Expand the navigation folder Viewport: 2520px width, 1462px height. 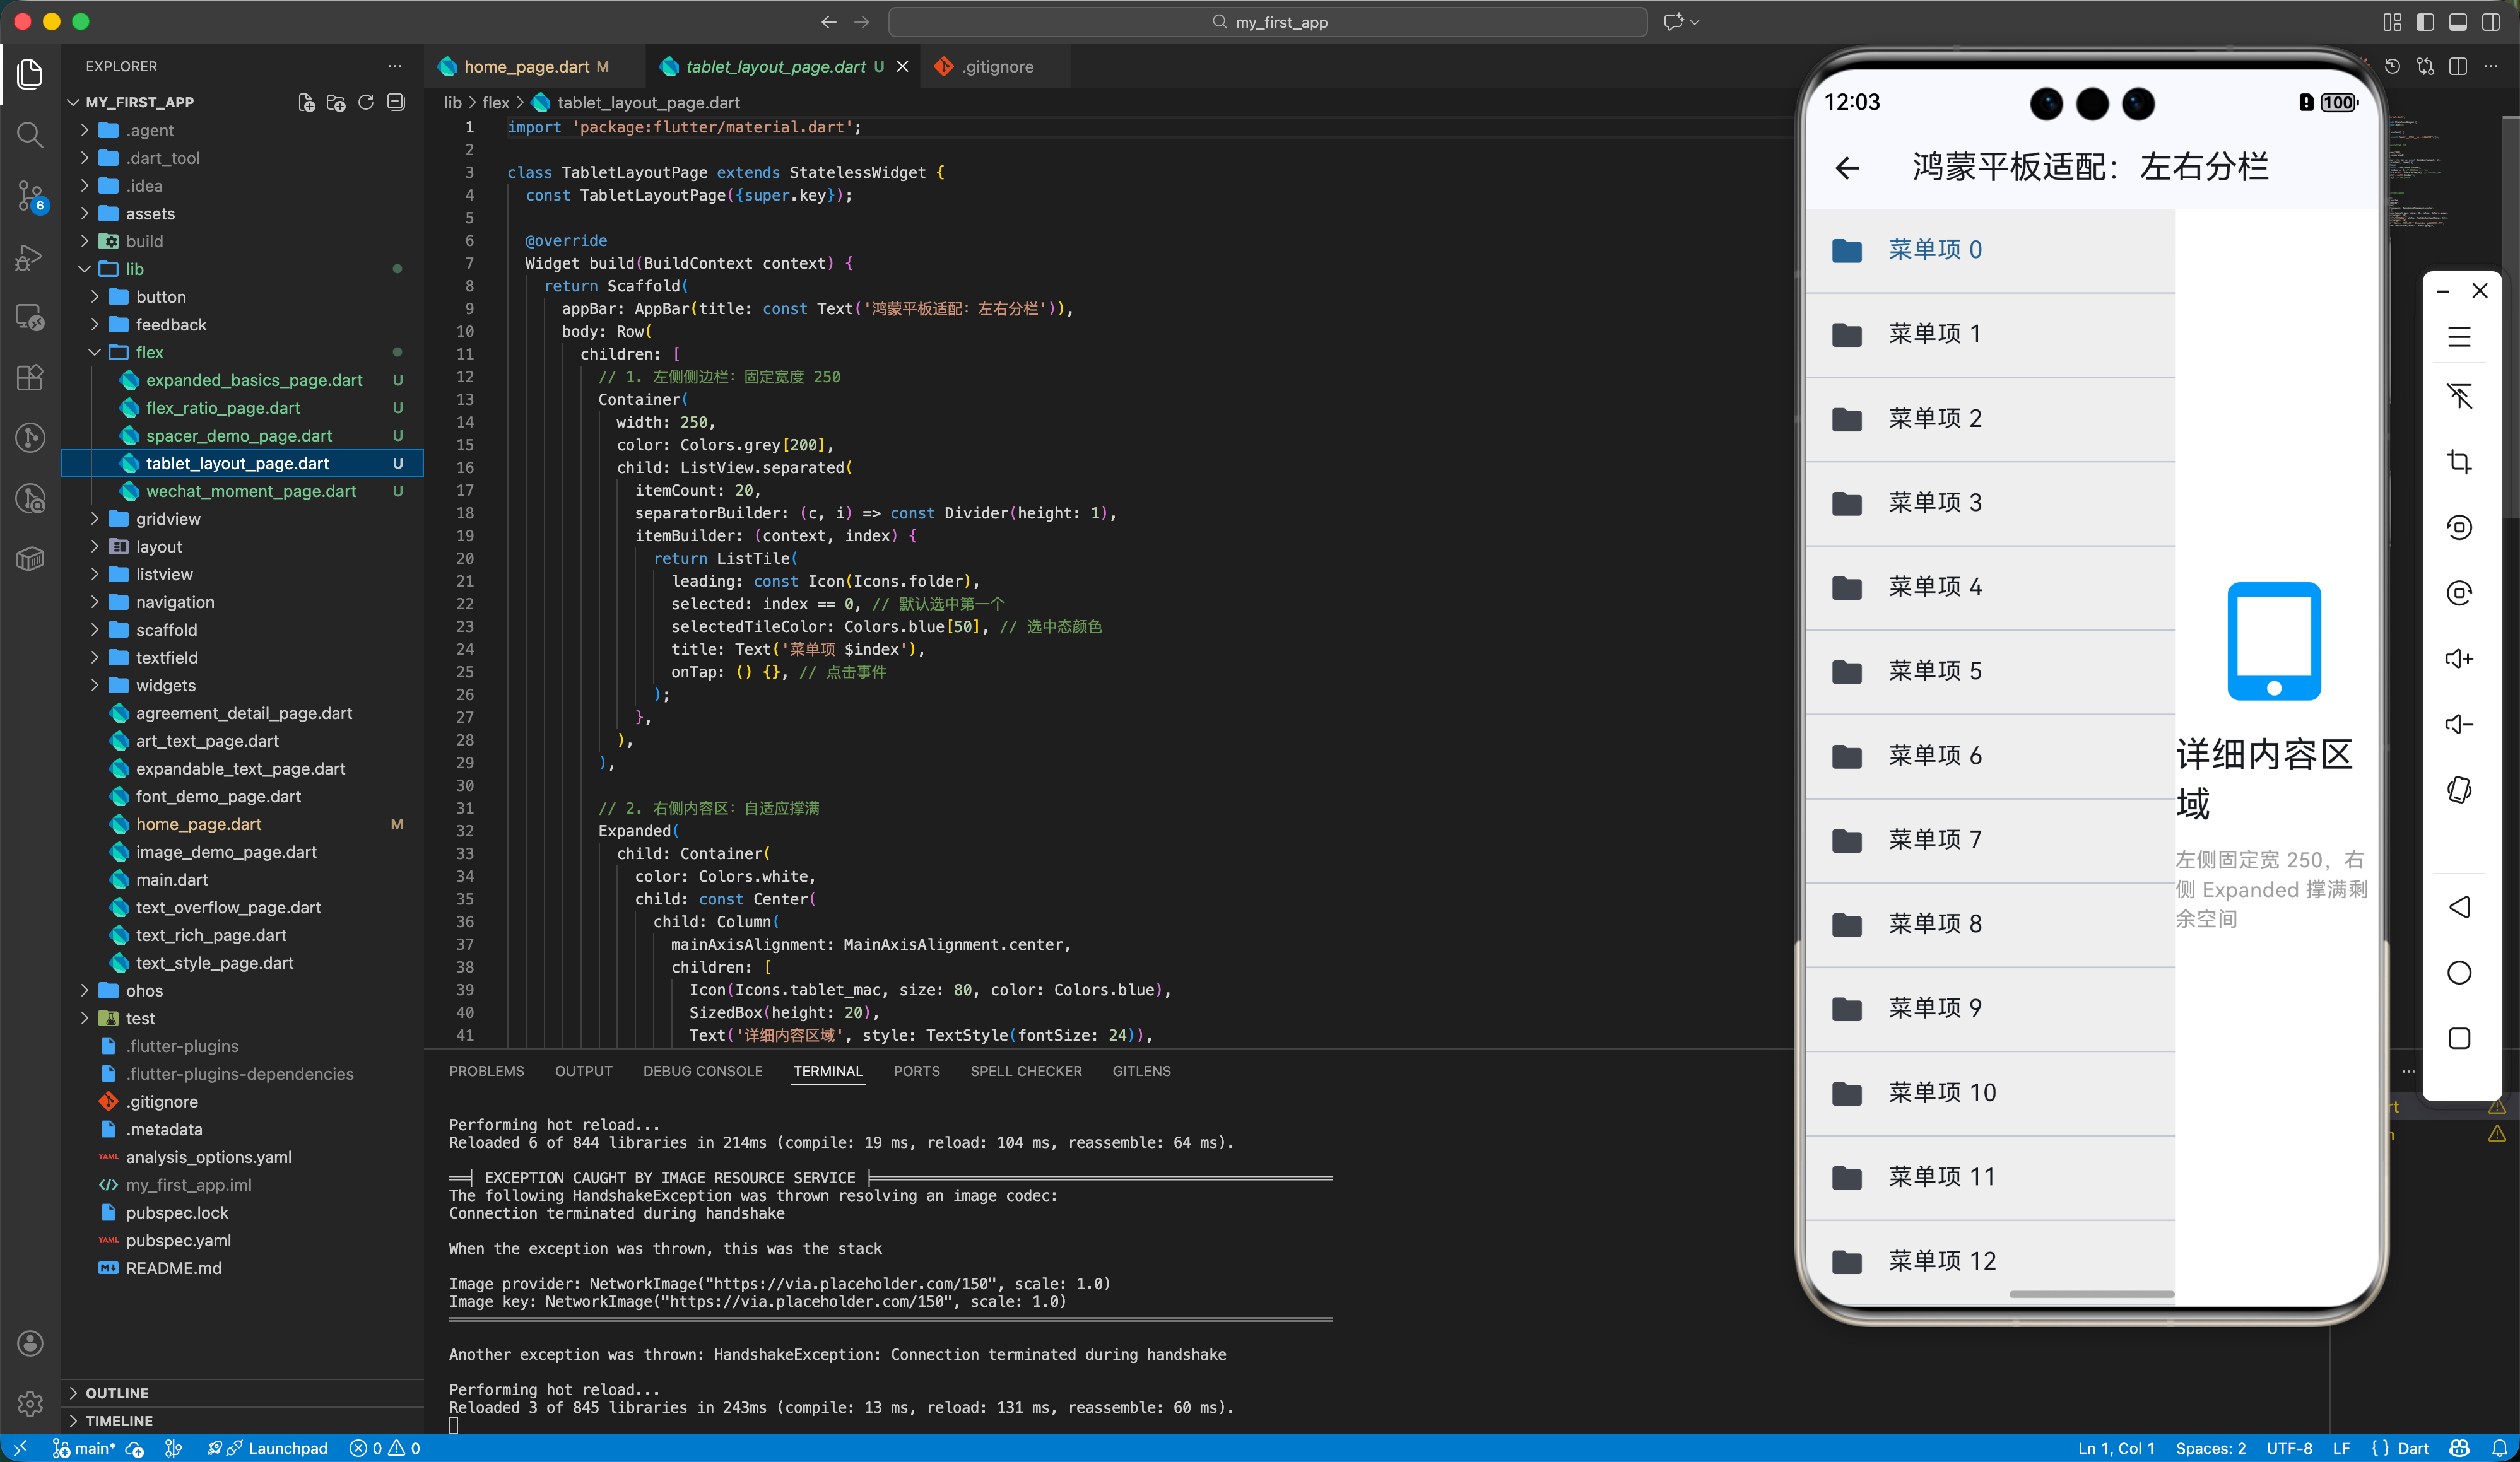click(x=175, y=602)
